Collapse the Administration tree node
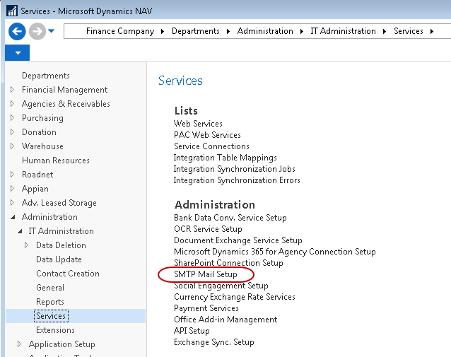The image size is (451, 357). [12, 217]
